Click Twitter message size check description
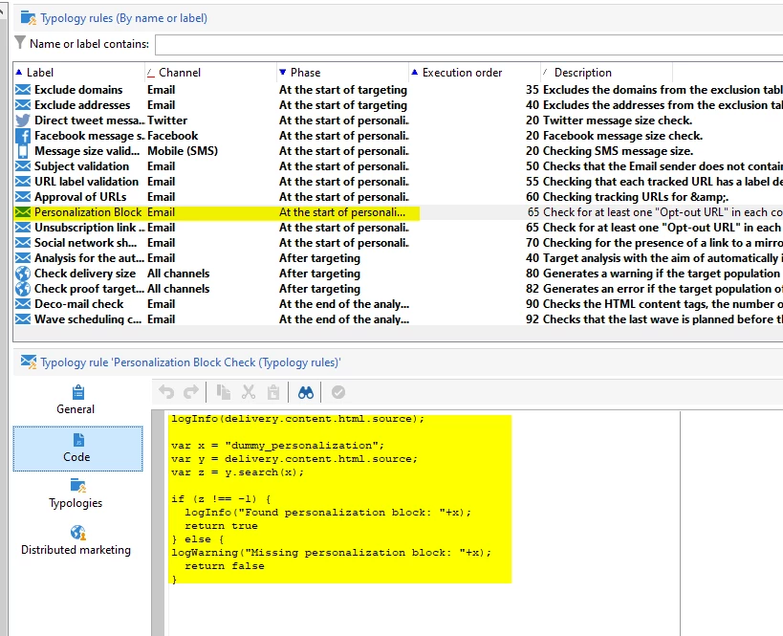Screen dimensions: 783x636 point(618,121)
